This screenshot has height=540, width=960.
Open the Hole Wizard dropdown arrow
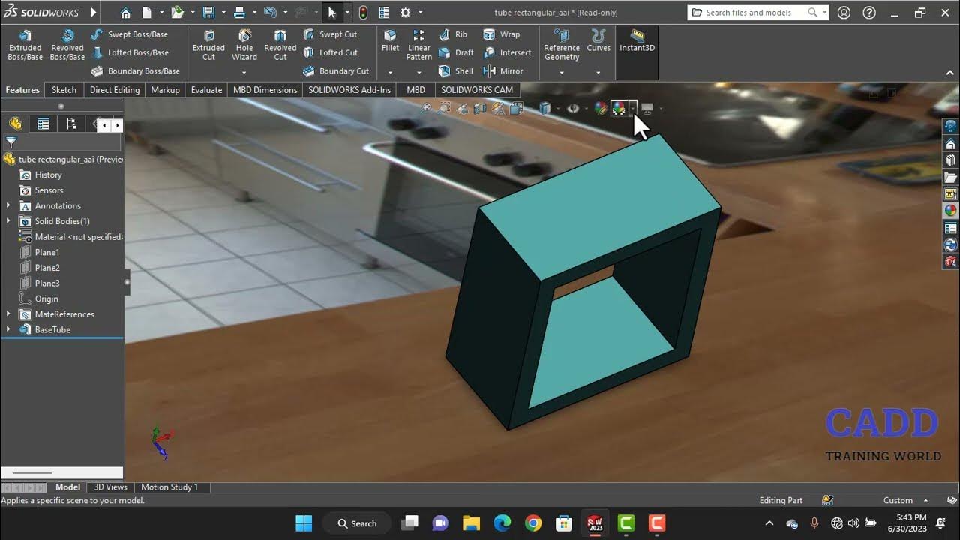244,72
